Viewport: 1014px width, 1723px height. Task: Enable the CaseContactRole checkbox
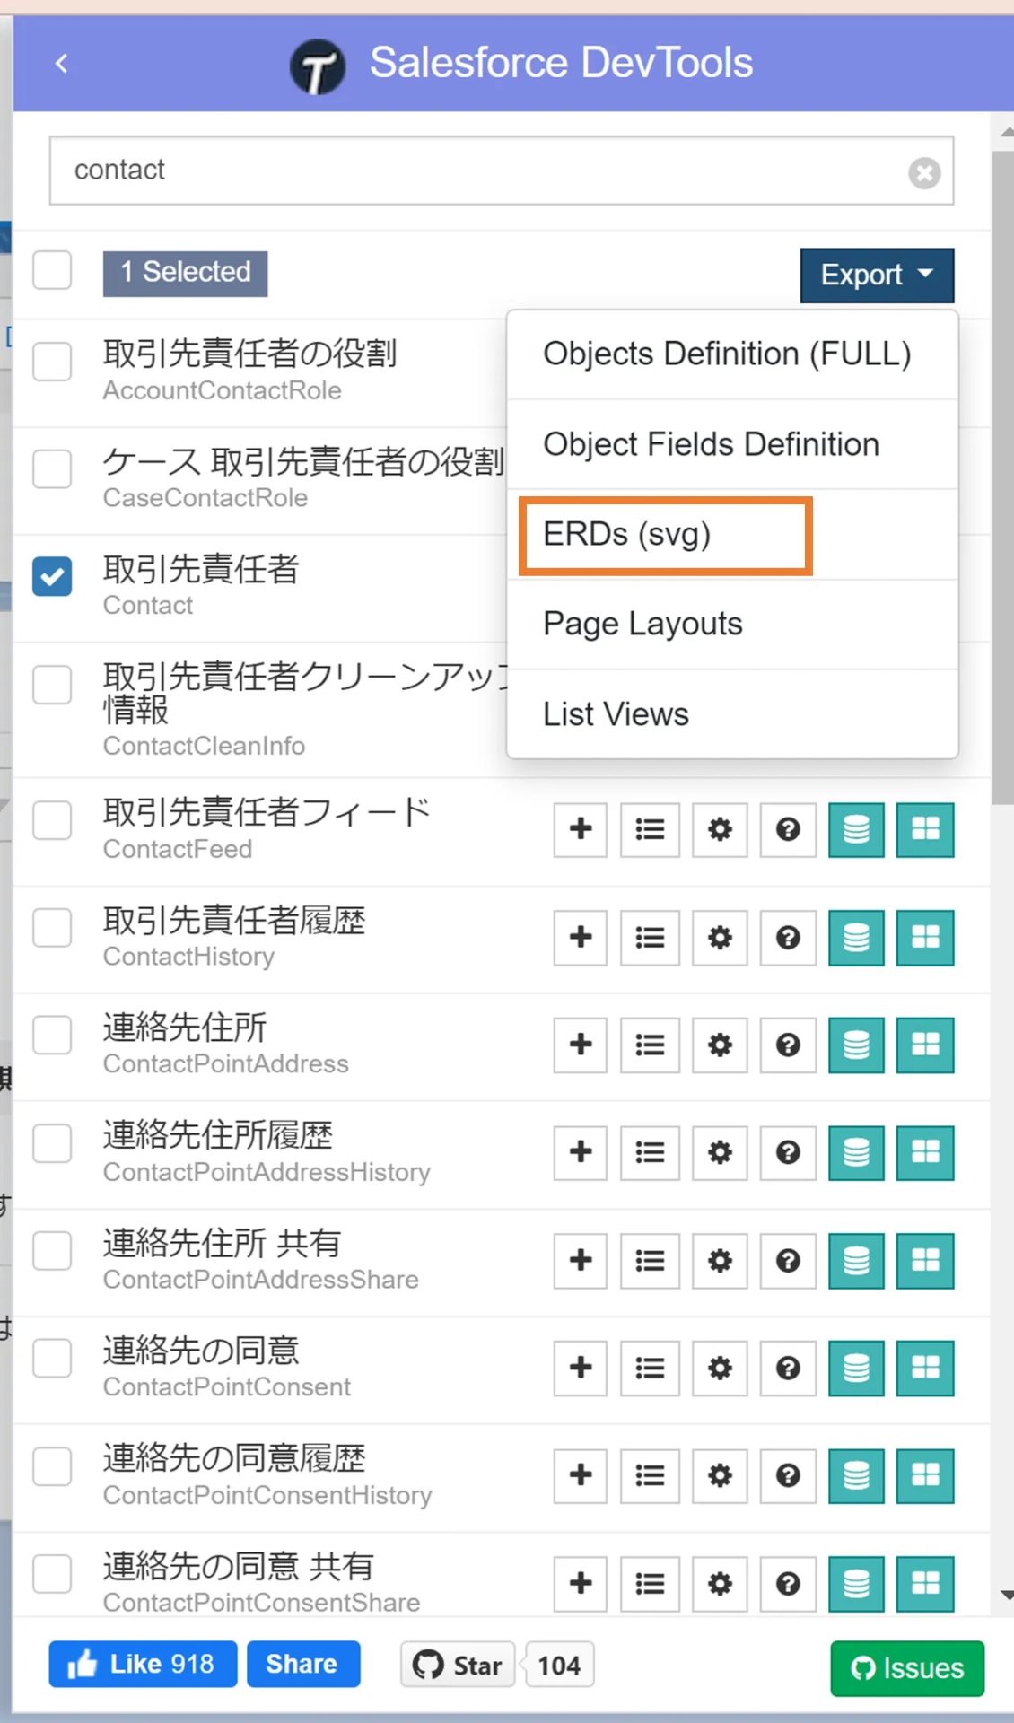click(x=51, y=469)
